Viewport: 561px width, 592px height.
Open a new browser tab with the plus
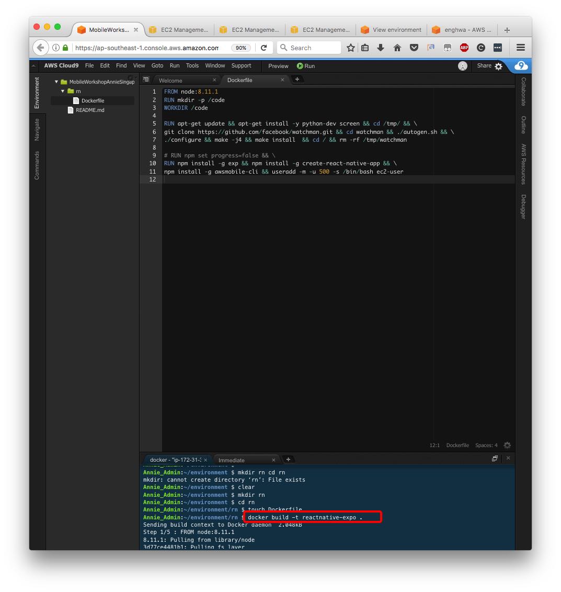pos(507,30)
